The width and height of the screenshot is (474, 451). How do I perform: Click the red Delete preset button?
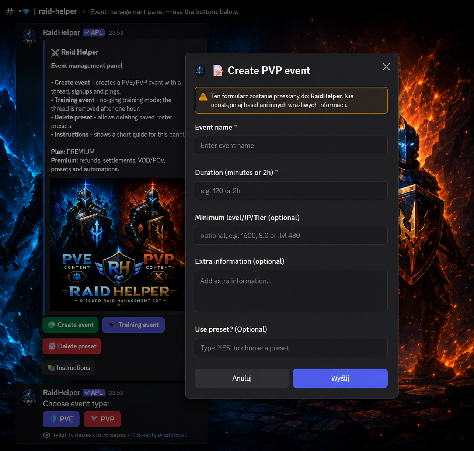(x=72, y=346)
